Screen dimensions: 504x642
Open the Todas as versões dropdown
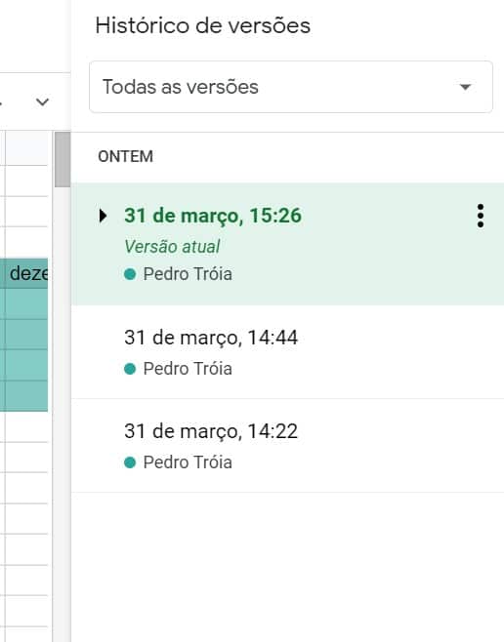click(291, 87)
